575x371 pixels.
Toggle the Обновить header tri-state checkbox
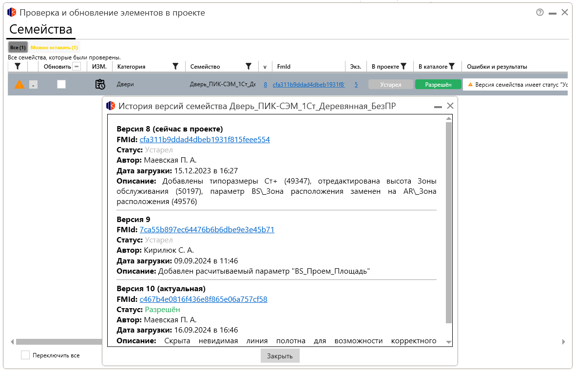click(x=77, y=67)
